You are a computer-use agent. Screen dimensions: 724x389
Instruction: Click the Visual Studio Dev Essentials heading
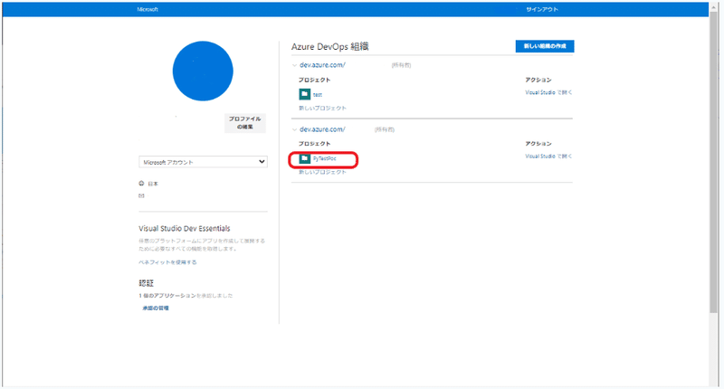[x=185, y=228]
